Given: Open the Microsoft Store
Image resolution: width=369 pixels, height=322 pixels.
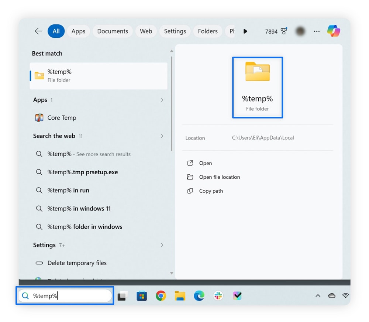Looking at the screenshot, I should tap(142, 295).
